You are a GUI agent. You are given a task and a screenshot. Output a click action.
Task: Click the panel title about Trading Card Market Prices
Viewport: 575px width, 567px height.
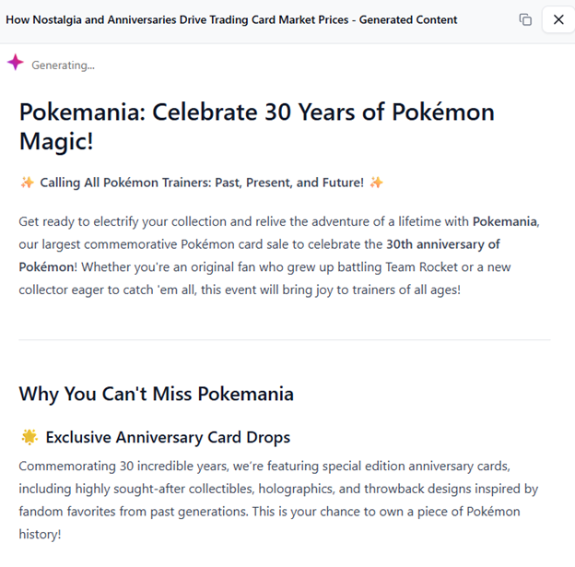pos(231,19)
